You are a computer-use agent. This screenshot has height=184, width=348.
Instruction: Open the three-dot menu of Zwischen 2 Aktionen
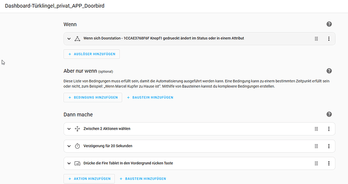(329, 129)
